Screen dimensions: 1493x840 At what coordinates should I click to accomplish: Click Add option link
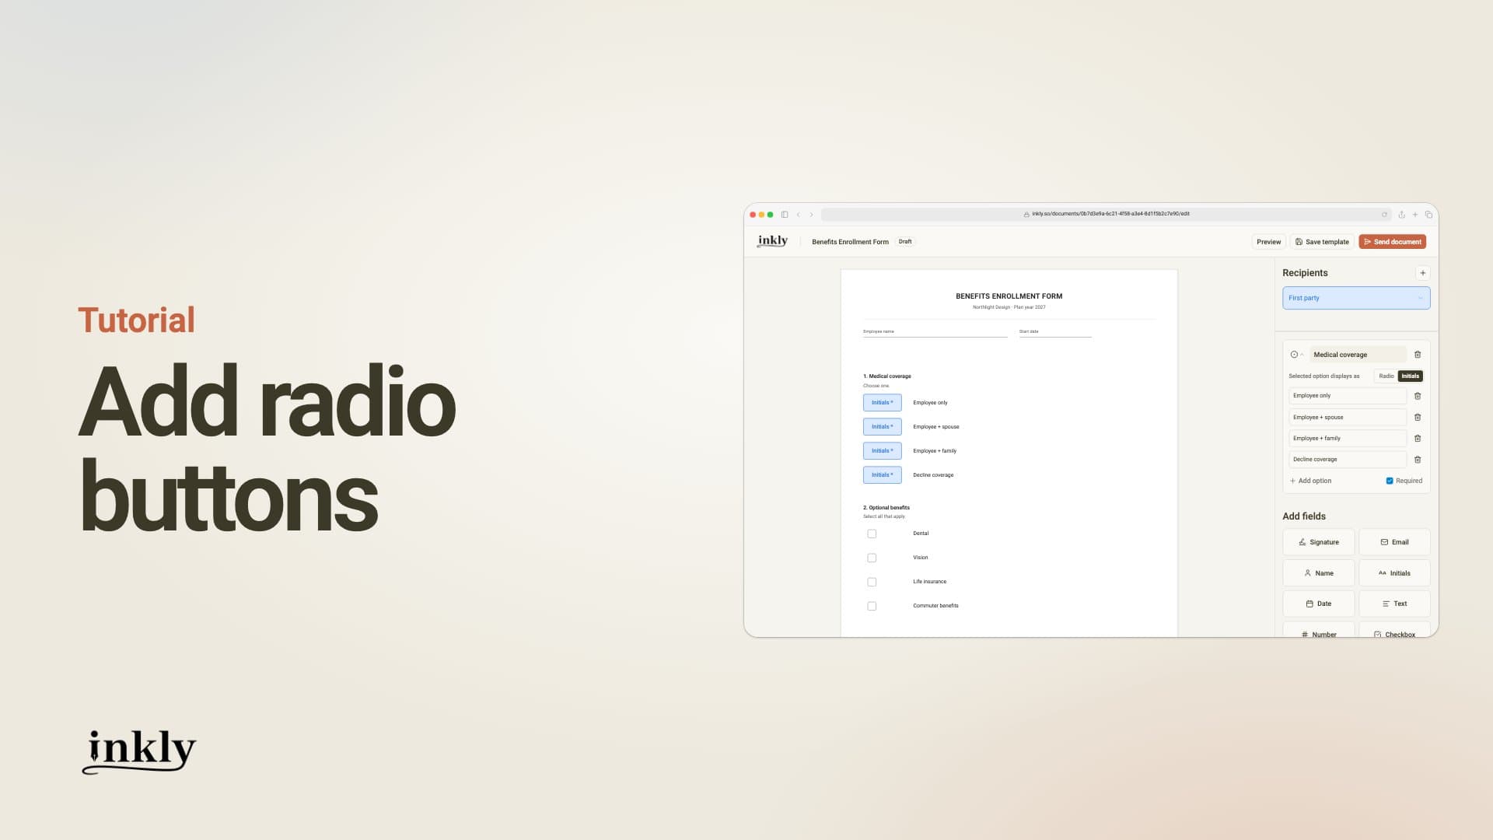coord(1311,481)
